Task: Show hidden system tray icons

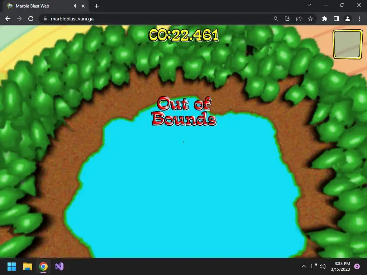Action: [304, 266]
